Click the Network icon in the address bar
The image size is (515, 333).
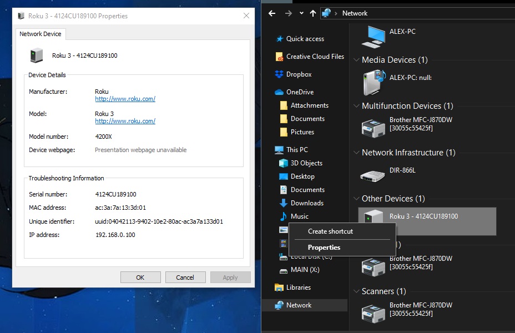click(326, 13)
